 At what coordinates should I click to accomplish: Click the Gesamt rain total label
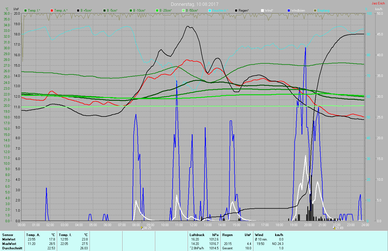pyautogui.click(x=228, y=248)
